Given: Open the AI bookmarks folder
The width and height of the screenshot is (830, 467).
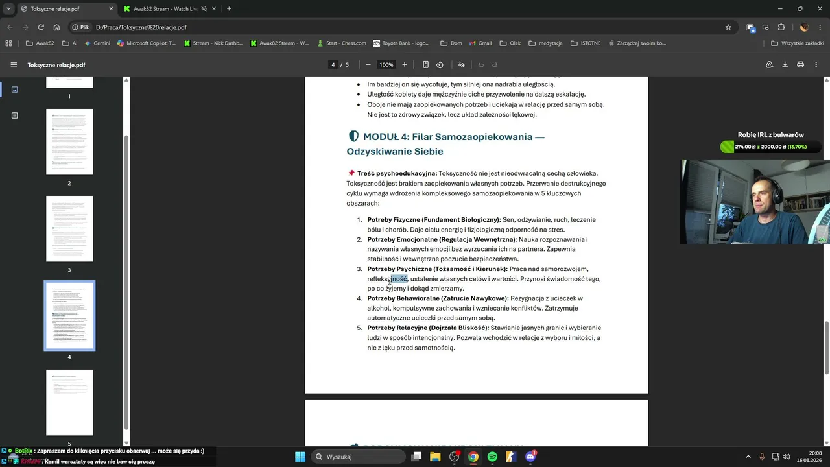Looking at the screenshot, I should coord(70,43).
